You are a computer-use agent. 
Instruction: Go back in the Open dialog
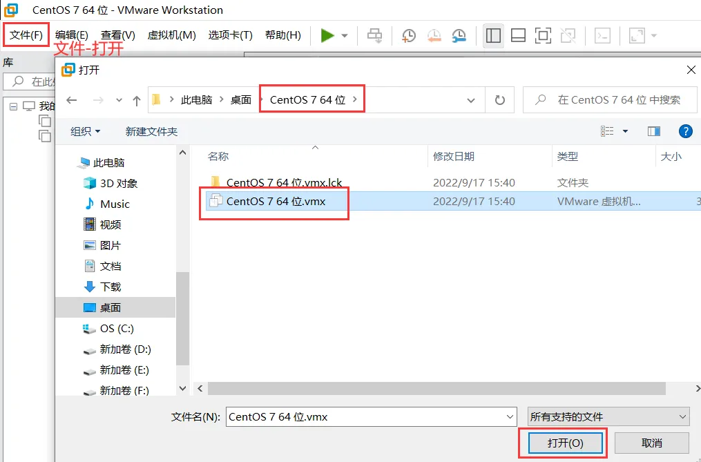point(72,99)
